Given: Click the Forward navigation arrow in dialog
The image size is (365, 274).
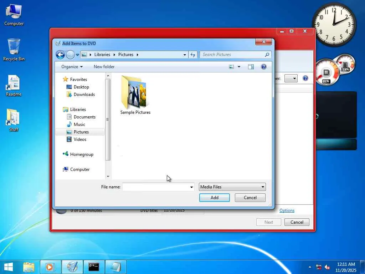Looking at the screenshot, I should coord(70,55).
